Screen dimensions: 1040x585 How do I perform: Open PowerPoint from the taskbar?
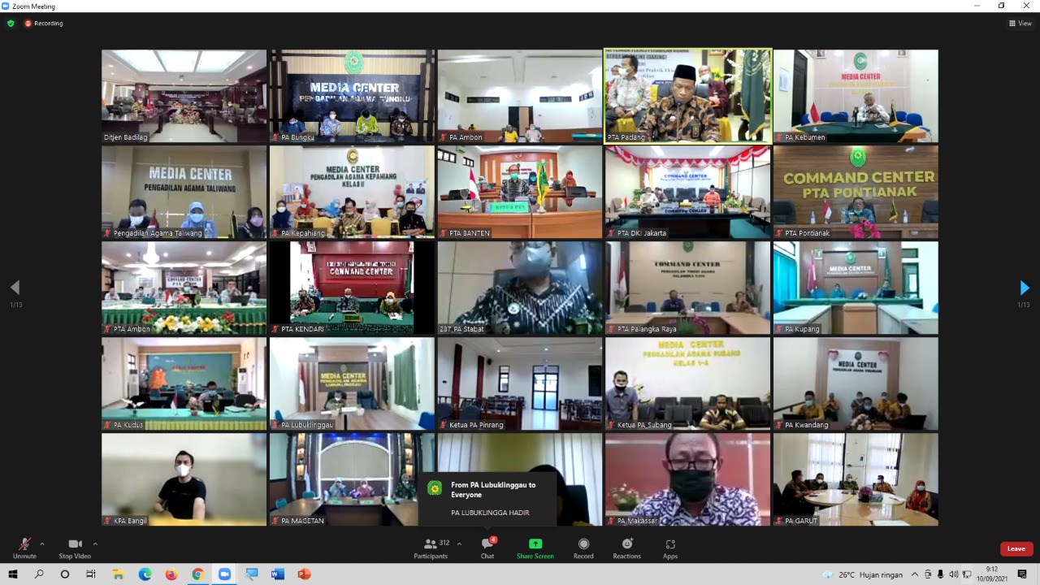click(x=304, y=574)
